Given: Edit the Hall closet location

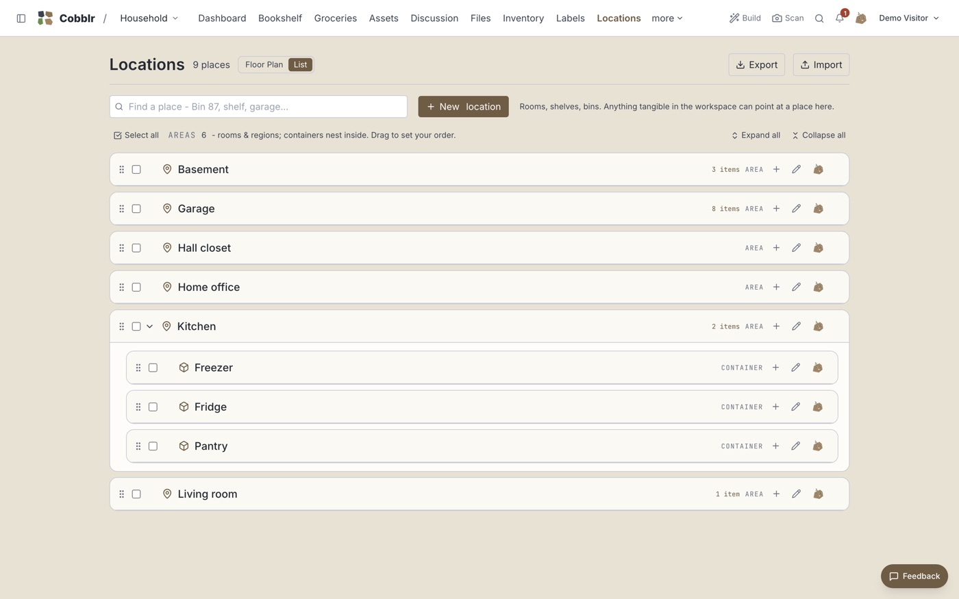Looking at the screenshot, I should (796, 248).
